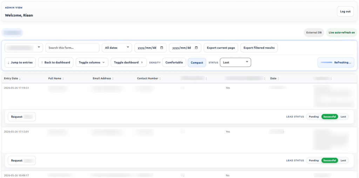Click the 'Welcome, Riaan' heading
This screenshot has width=359, height=178.
tap(19, 15)
